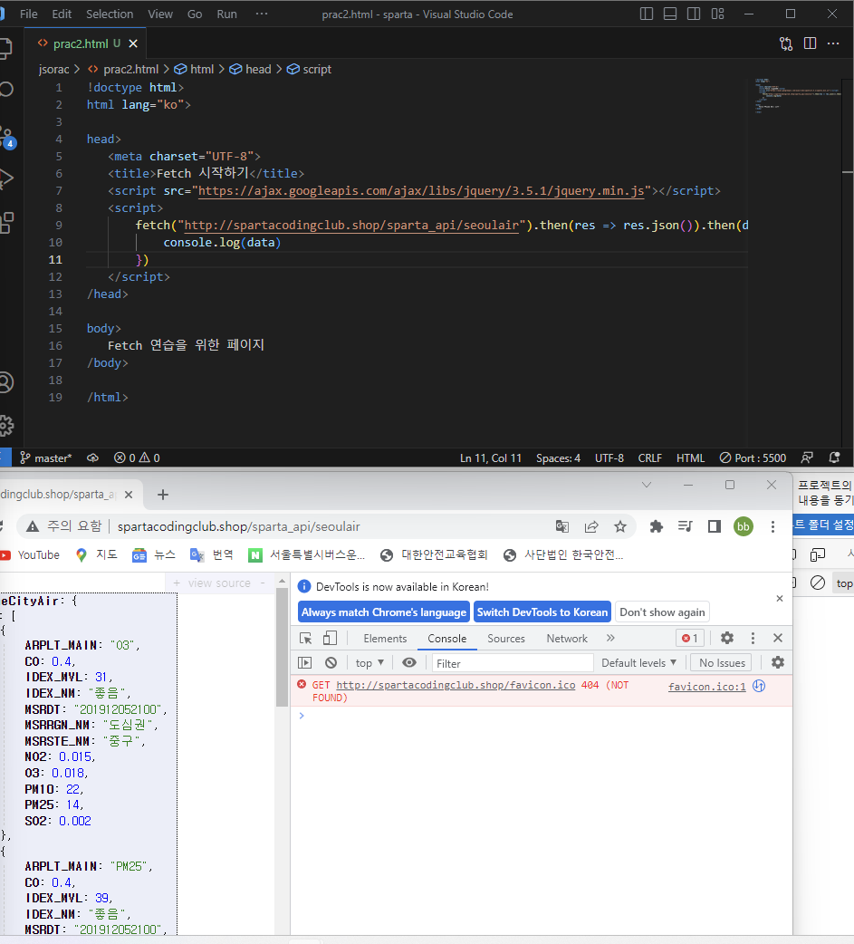854x944 pixels.
Task: Share this page icon in address bar
Action: pyautogui.click(x=591, y=526)
